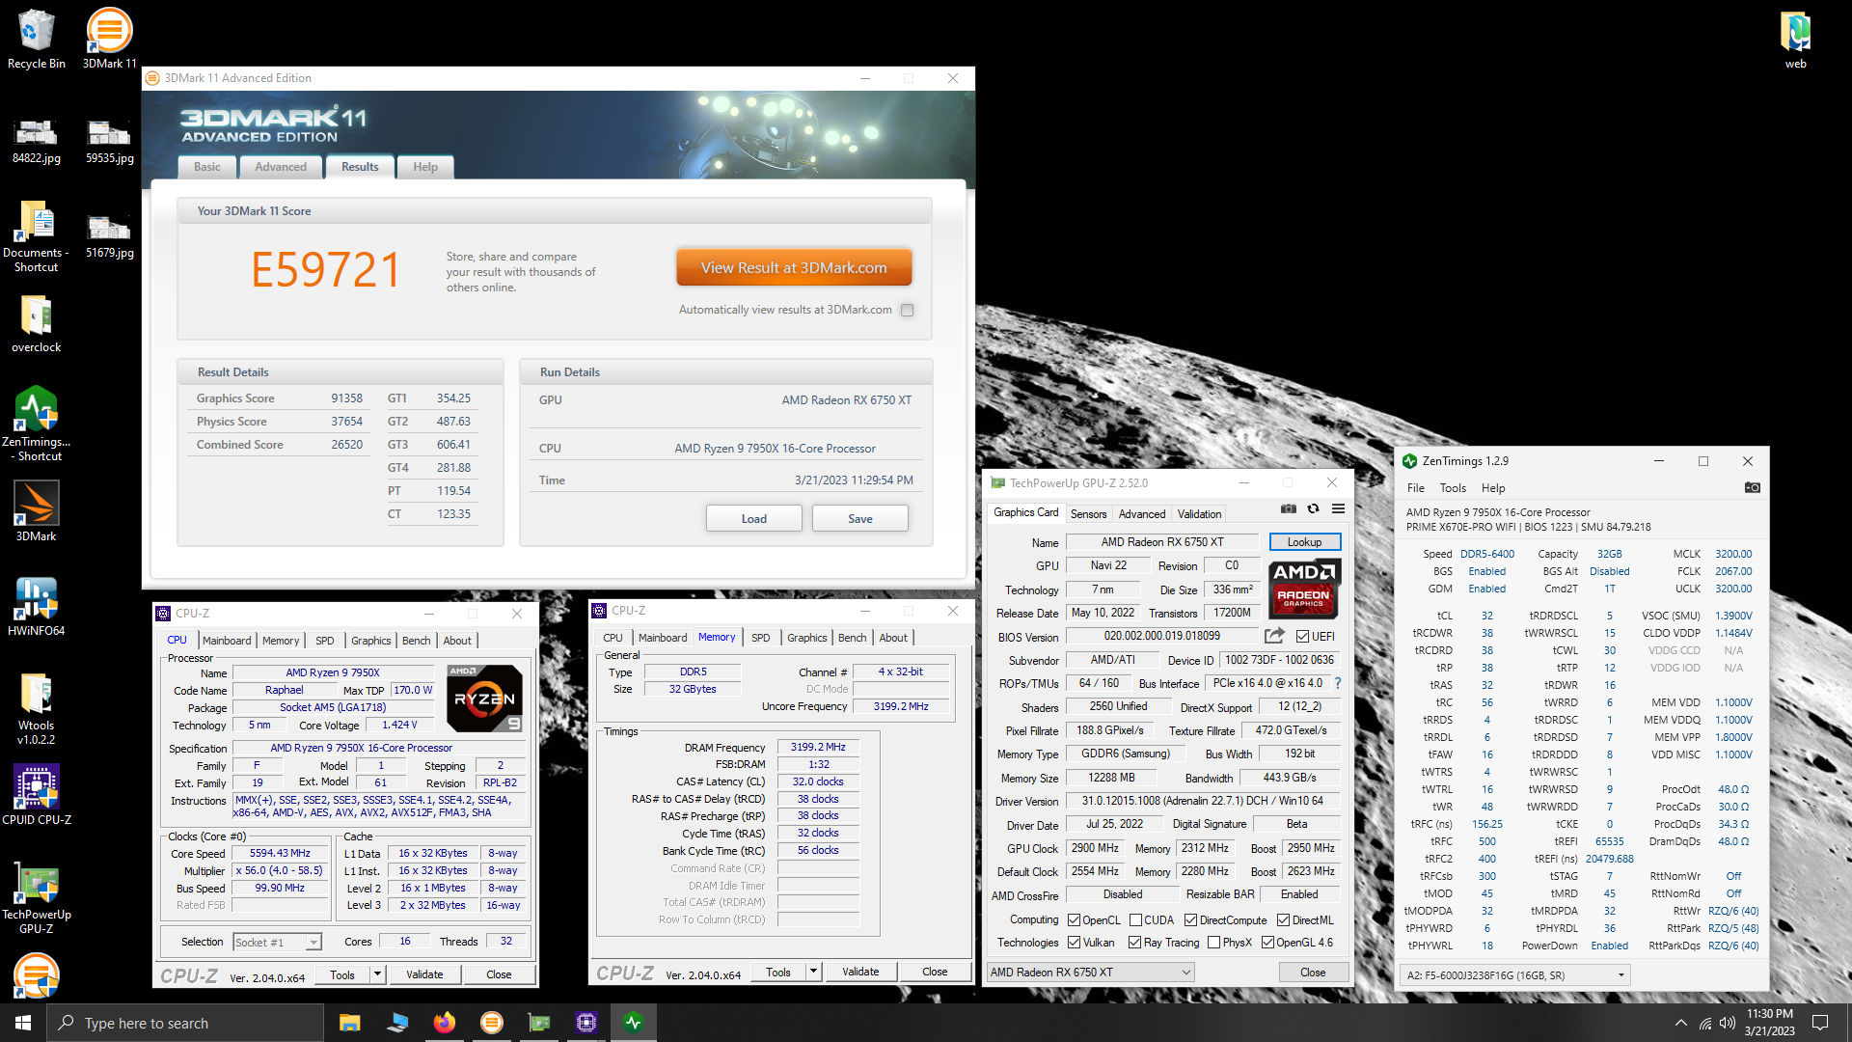Expand Tools dropdown arrow in Memory CPU-Z
The image size is (1852, 1042).
[813, 972]
